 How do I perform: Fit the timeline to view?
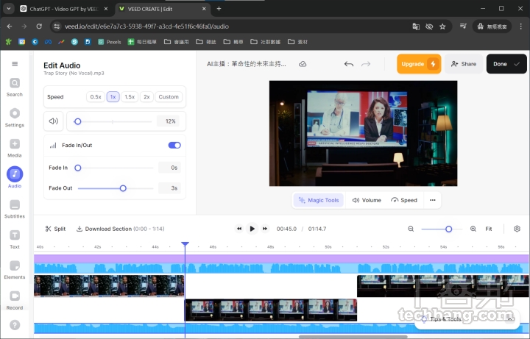489,229
